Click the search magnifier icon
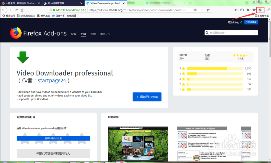Image resolution: width=271 pixels, height=163 pixels. coord(207,33)
